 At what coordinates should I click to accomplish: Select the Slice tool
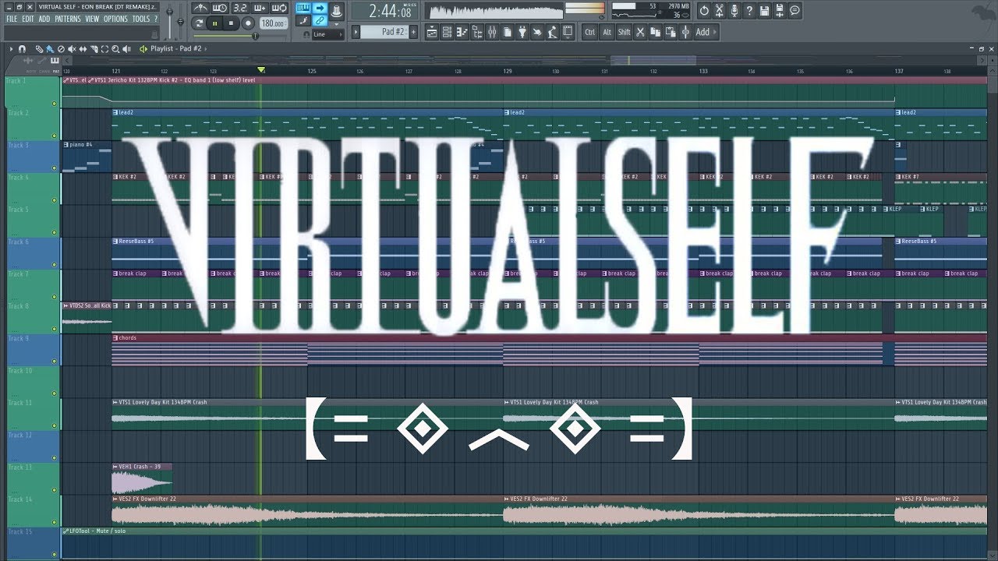pyautogui.click(x=94, y=48)
